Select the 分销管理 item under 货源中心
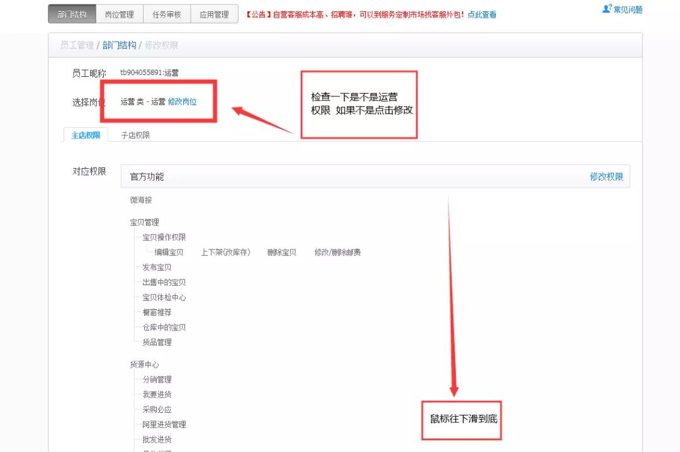 pos(157,380)
